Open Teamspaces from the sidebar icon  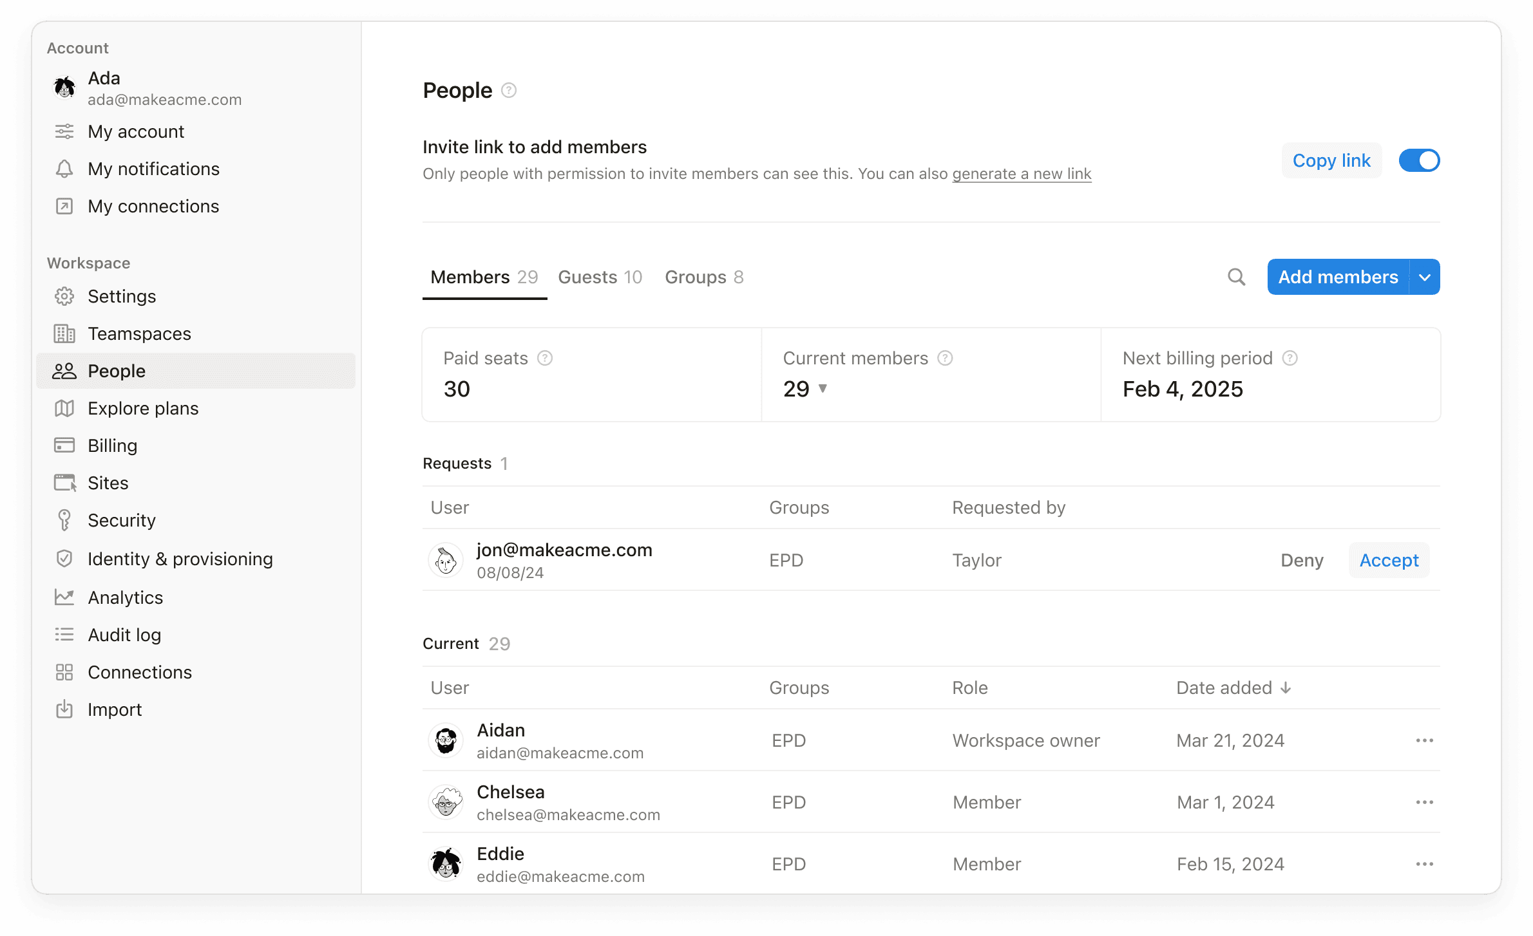click(x=64, y=333)
